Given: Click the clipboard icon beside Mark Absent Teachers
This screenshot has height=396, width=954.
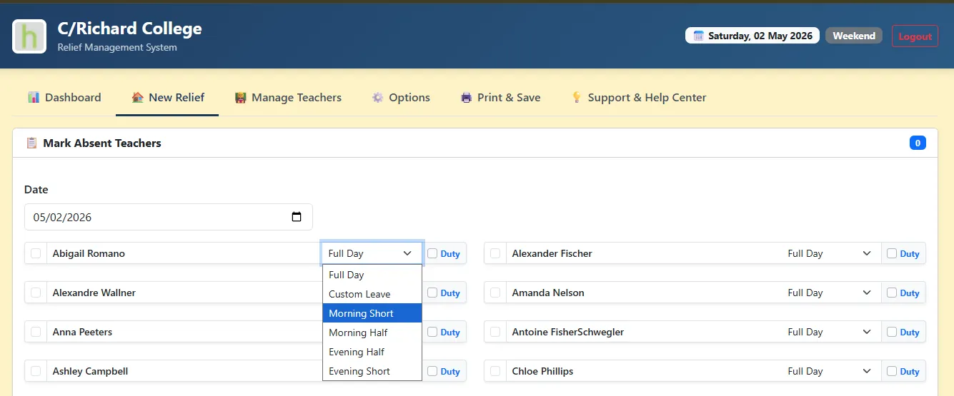Looking at the screenshot, I should (x=31, y=143).
